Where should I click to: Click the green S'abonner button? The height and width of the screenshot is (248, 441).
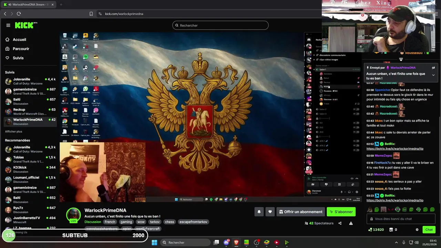[x=341, y=212]
